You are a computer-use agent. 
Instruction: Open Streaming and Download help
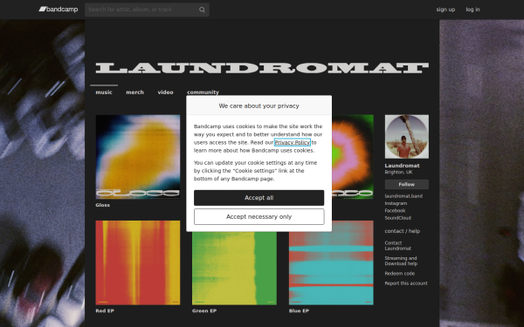pyautogui.click(x=401, y=261)
